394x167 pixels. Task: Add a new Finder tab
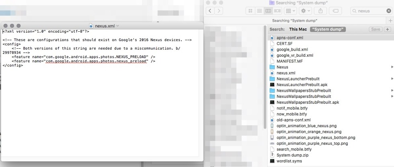point(390,21)
